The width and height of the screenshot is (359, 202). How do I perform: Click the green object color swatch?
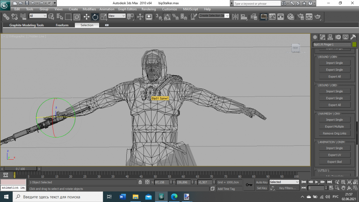(x=354, y=44)
